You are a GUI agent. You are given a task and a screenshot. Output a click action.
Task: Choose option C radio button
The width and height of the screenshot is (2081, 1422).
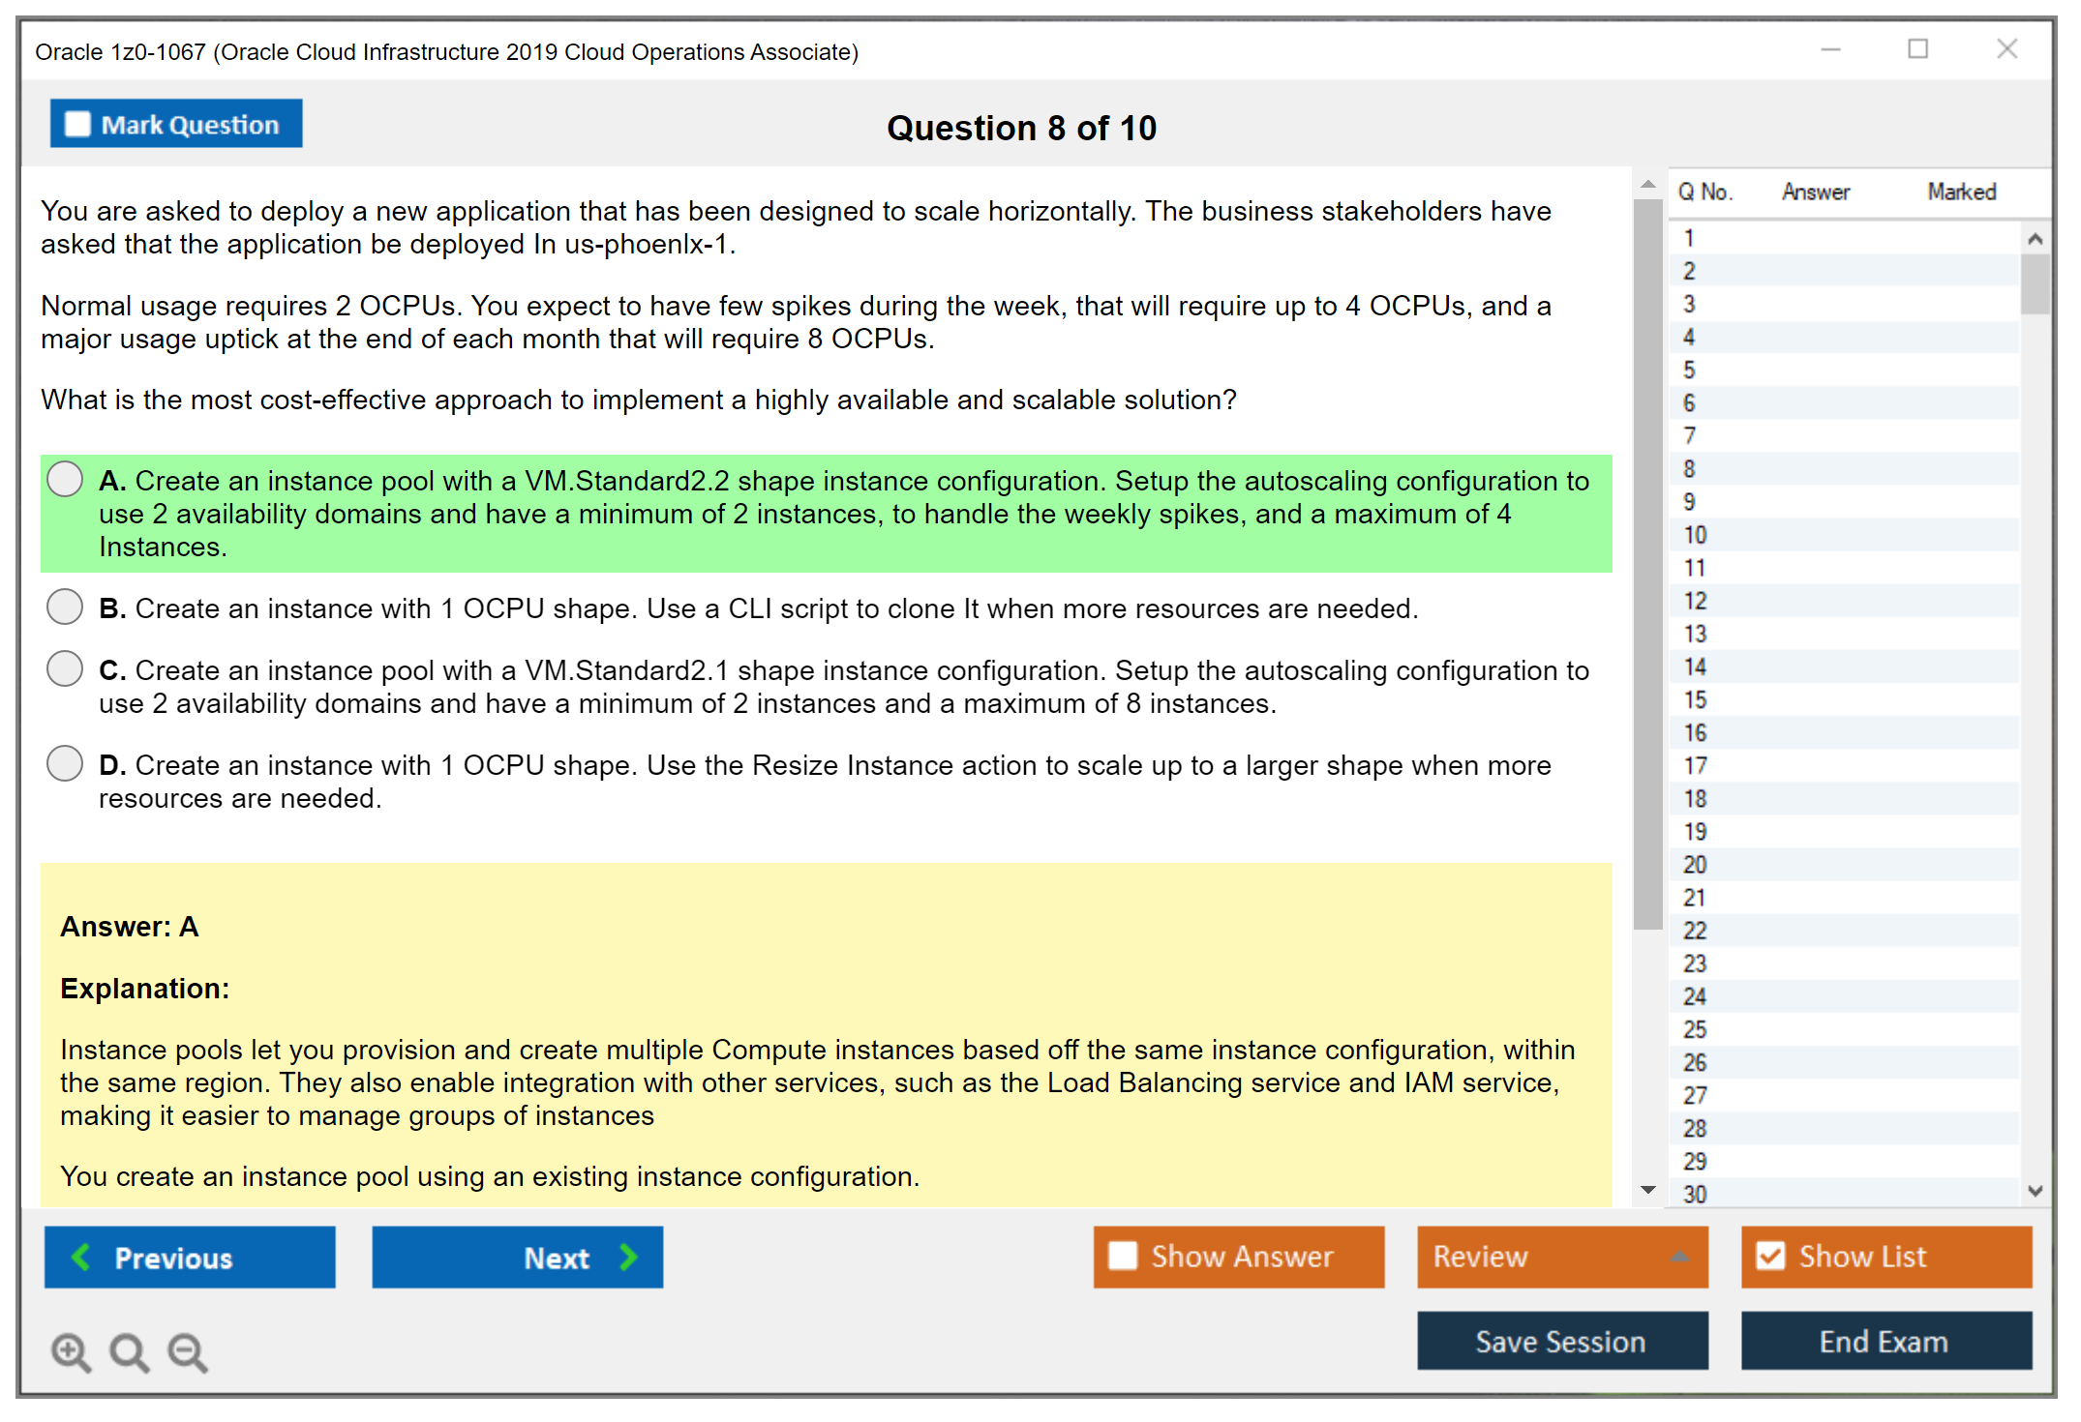tap(65, 668)
